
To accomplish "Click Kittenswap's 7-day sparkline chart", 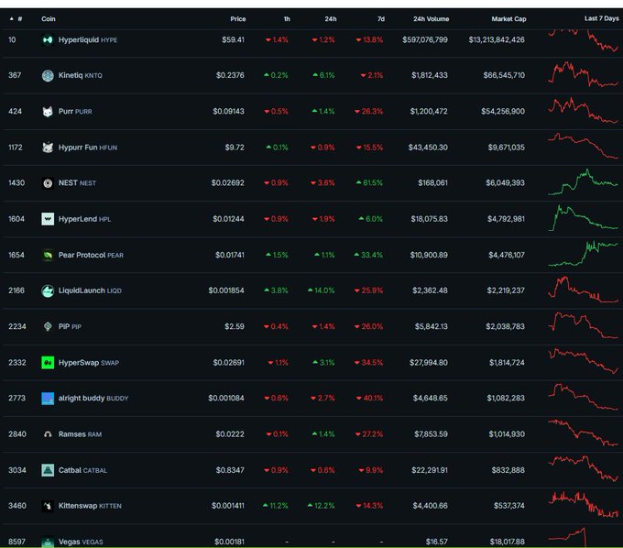I will pos(583,505).
